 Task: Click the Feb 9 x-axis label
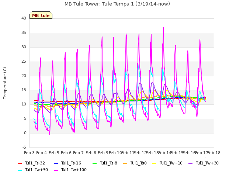(103, 153)
